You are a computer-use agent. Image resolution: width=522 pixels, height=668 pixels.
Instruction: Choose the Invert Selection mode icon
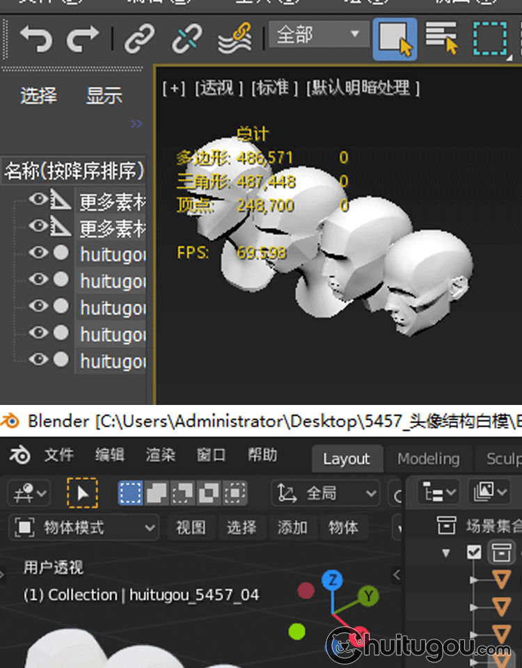coord(208,493)
